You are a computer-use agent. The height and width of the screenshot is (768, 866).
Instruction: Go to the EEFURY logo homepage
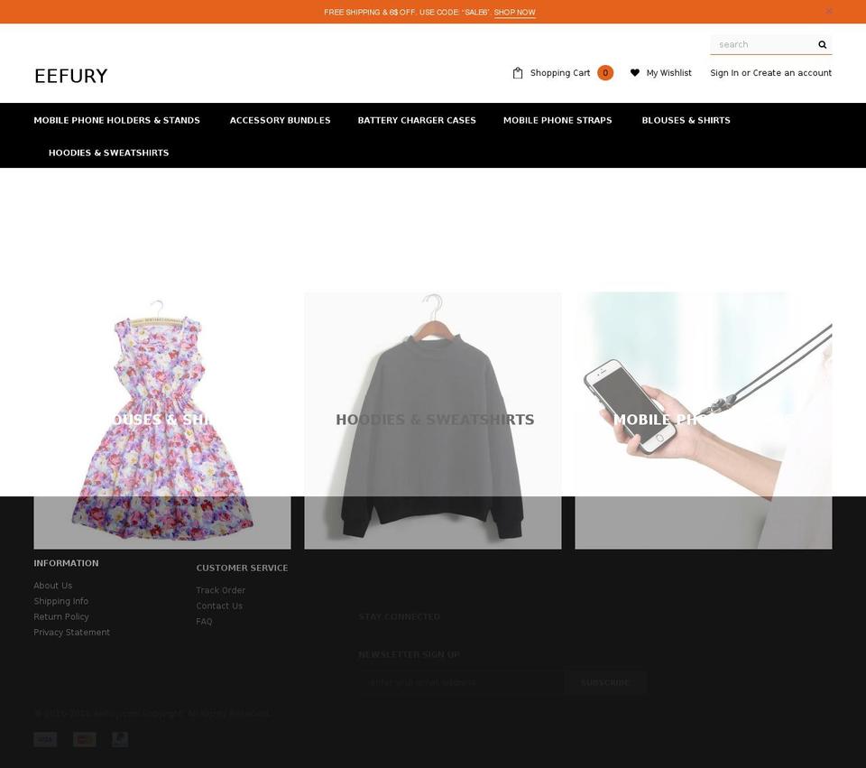[70, 76]
